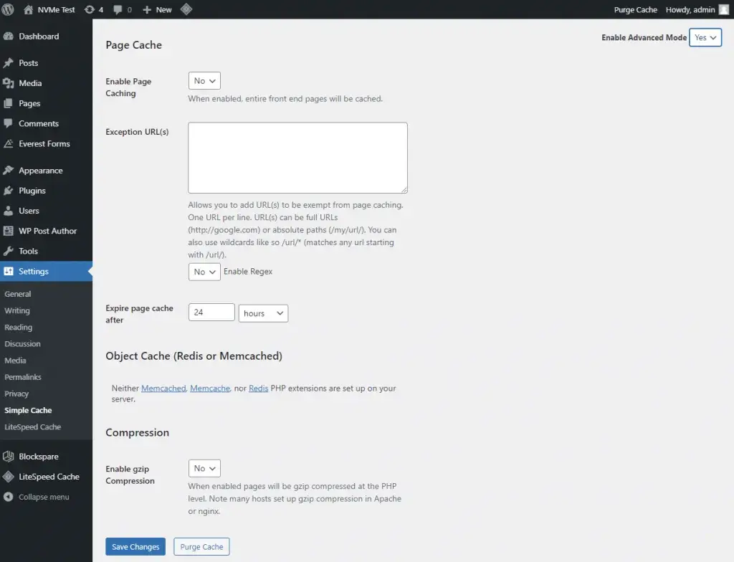The height and width of the screenshot is (562, 734).
Task: Click the Appearance paintbrush icon
Action: point(8,170)
